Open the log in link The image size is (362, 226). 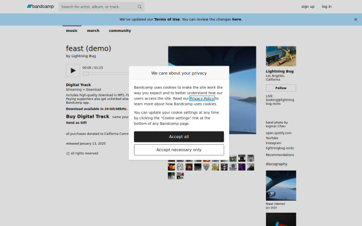(x=326, y=7)
